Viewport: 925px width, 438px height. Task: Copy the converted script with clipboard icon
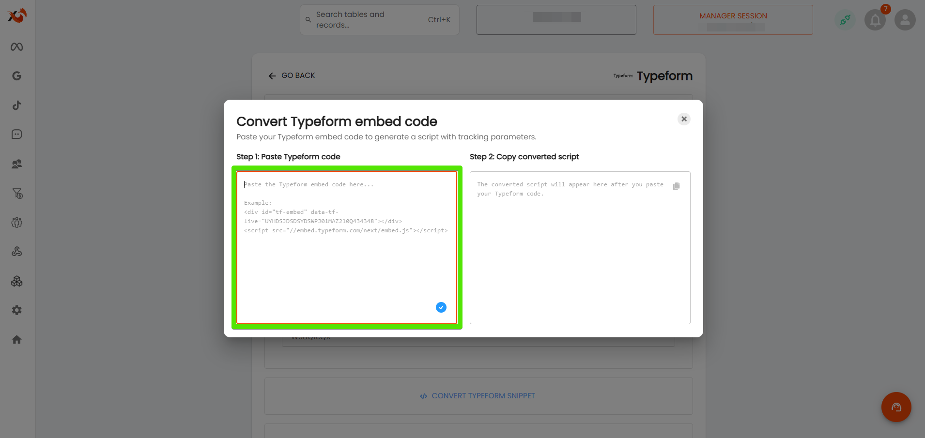(677, 186)
